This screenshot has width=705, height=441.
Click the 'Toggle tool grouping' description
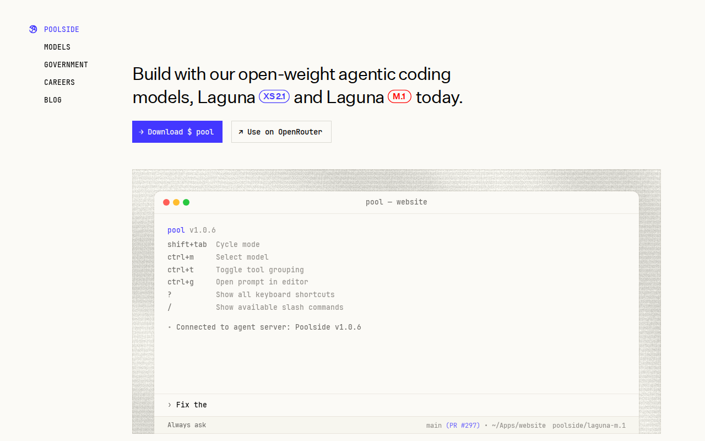260,270
